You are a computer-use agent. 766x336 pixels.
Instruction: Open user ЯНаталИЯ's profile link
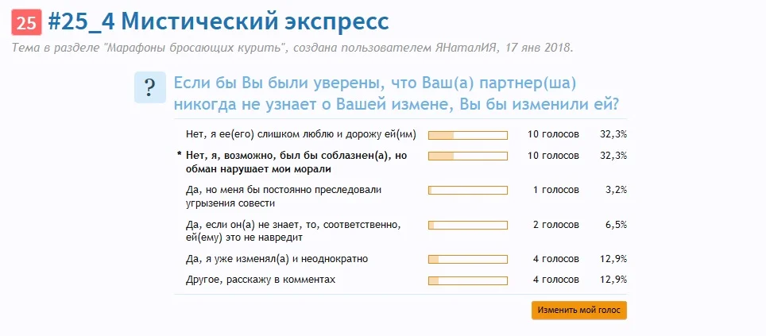[468, 48]
